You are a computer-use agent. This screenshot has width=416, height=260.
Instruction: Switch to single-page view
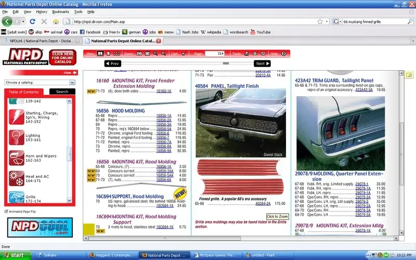click(x=108, y=54)
